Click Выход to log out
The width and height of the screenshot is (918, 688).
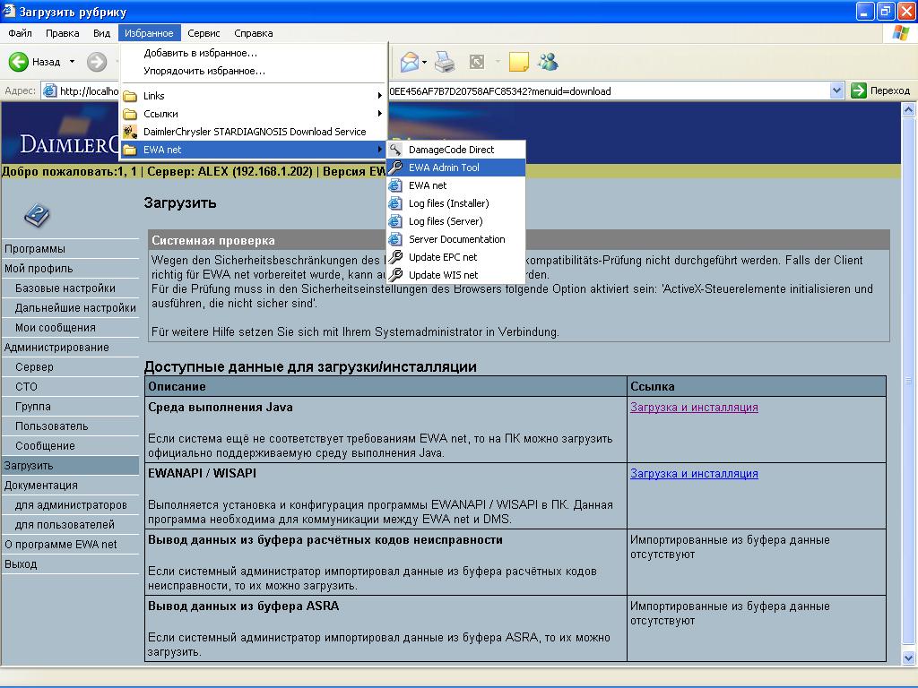point(21,564)
